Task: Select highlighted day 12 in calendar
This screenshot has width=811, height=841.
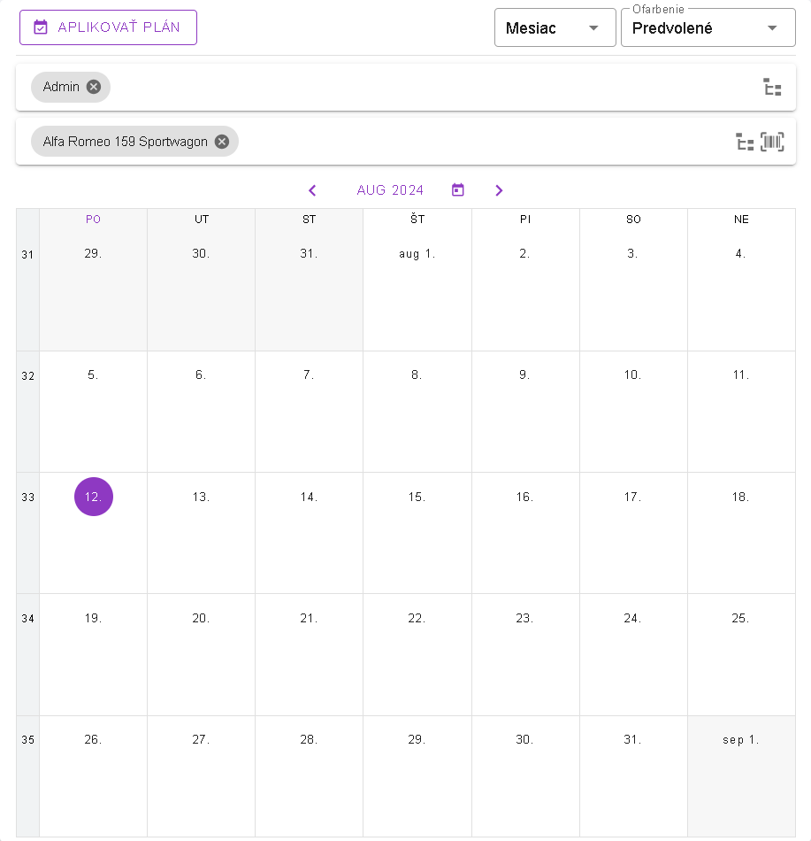Action: click(x=94, y=497)
